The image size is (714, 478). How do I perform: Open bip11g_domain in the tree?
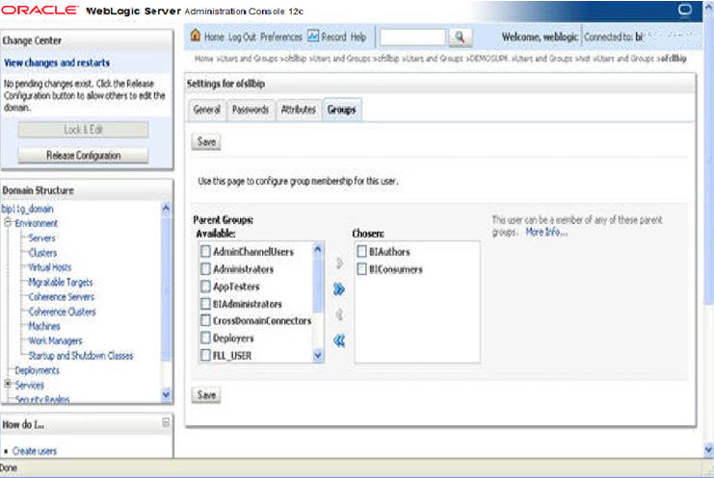pyautogui.click(x=27, y=209)
